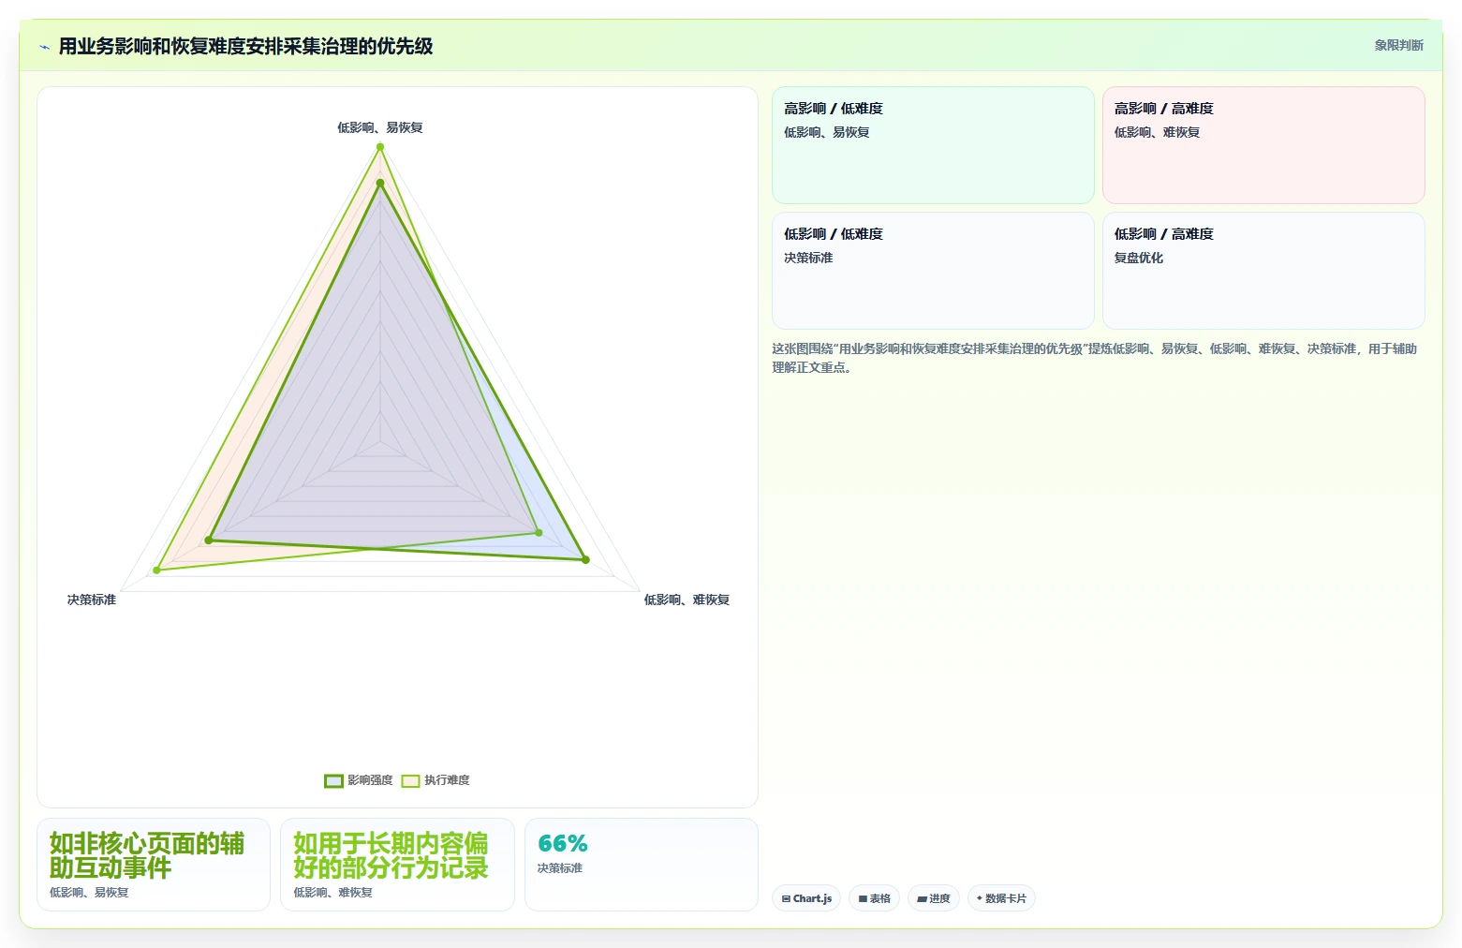Click the 数据卡片 tag chip
This screenshot has width=1462, height=948.
pyautogui.click(x=1001, y=898)
